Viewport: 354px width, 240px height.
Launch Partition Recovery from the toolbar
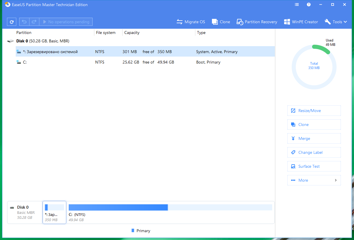coord(256,21)
